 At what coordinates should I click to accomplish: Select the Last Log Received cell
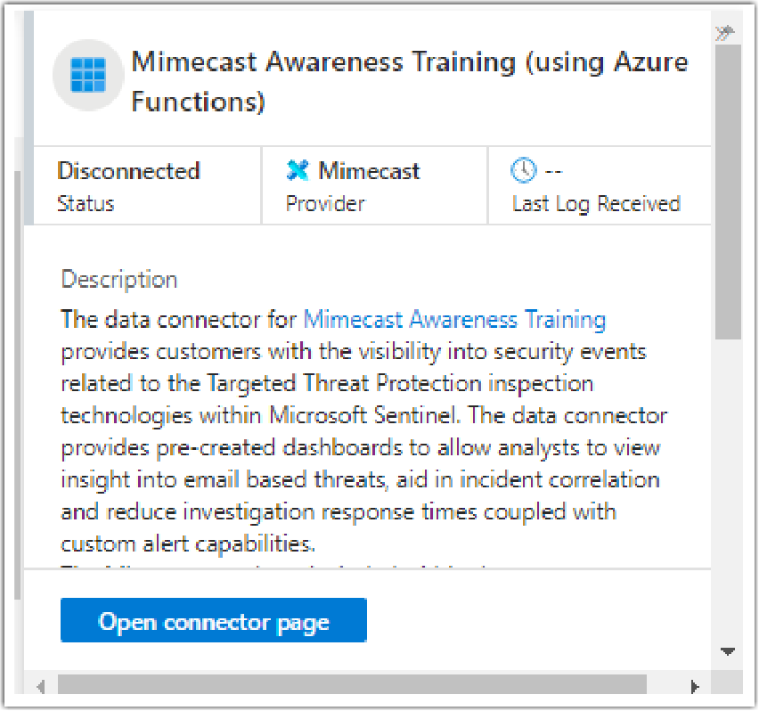point(597,184)
